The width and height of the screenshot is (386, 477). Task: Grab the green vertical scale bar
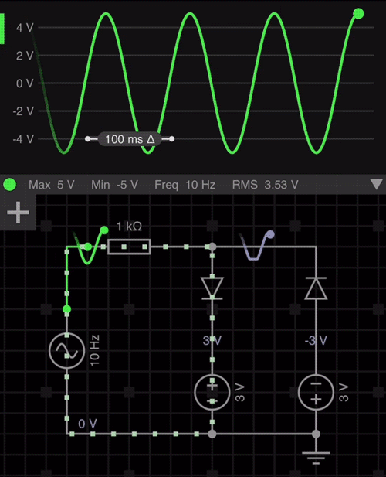click(2, 29)
